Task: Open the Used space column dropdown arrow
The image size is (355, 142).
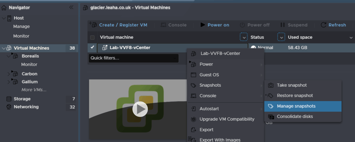Action: 351,37
